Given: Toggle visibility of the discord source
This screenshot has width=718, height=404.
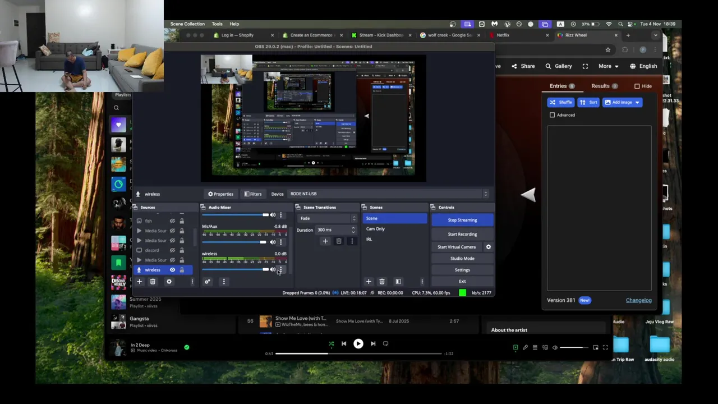Looking at the screenshot, I should click(x=172, y=250).
